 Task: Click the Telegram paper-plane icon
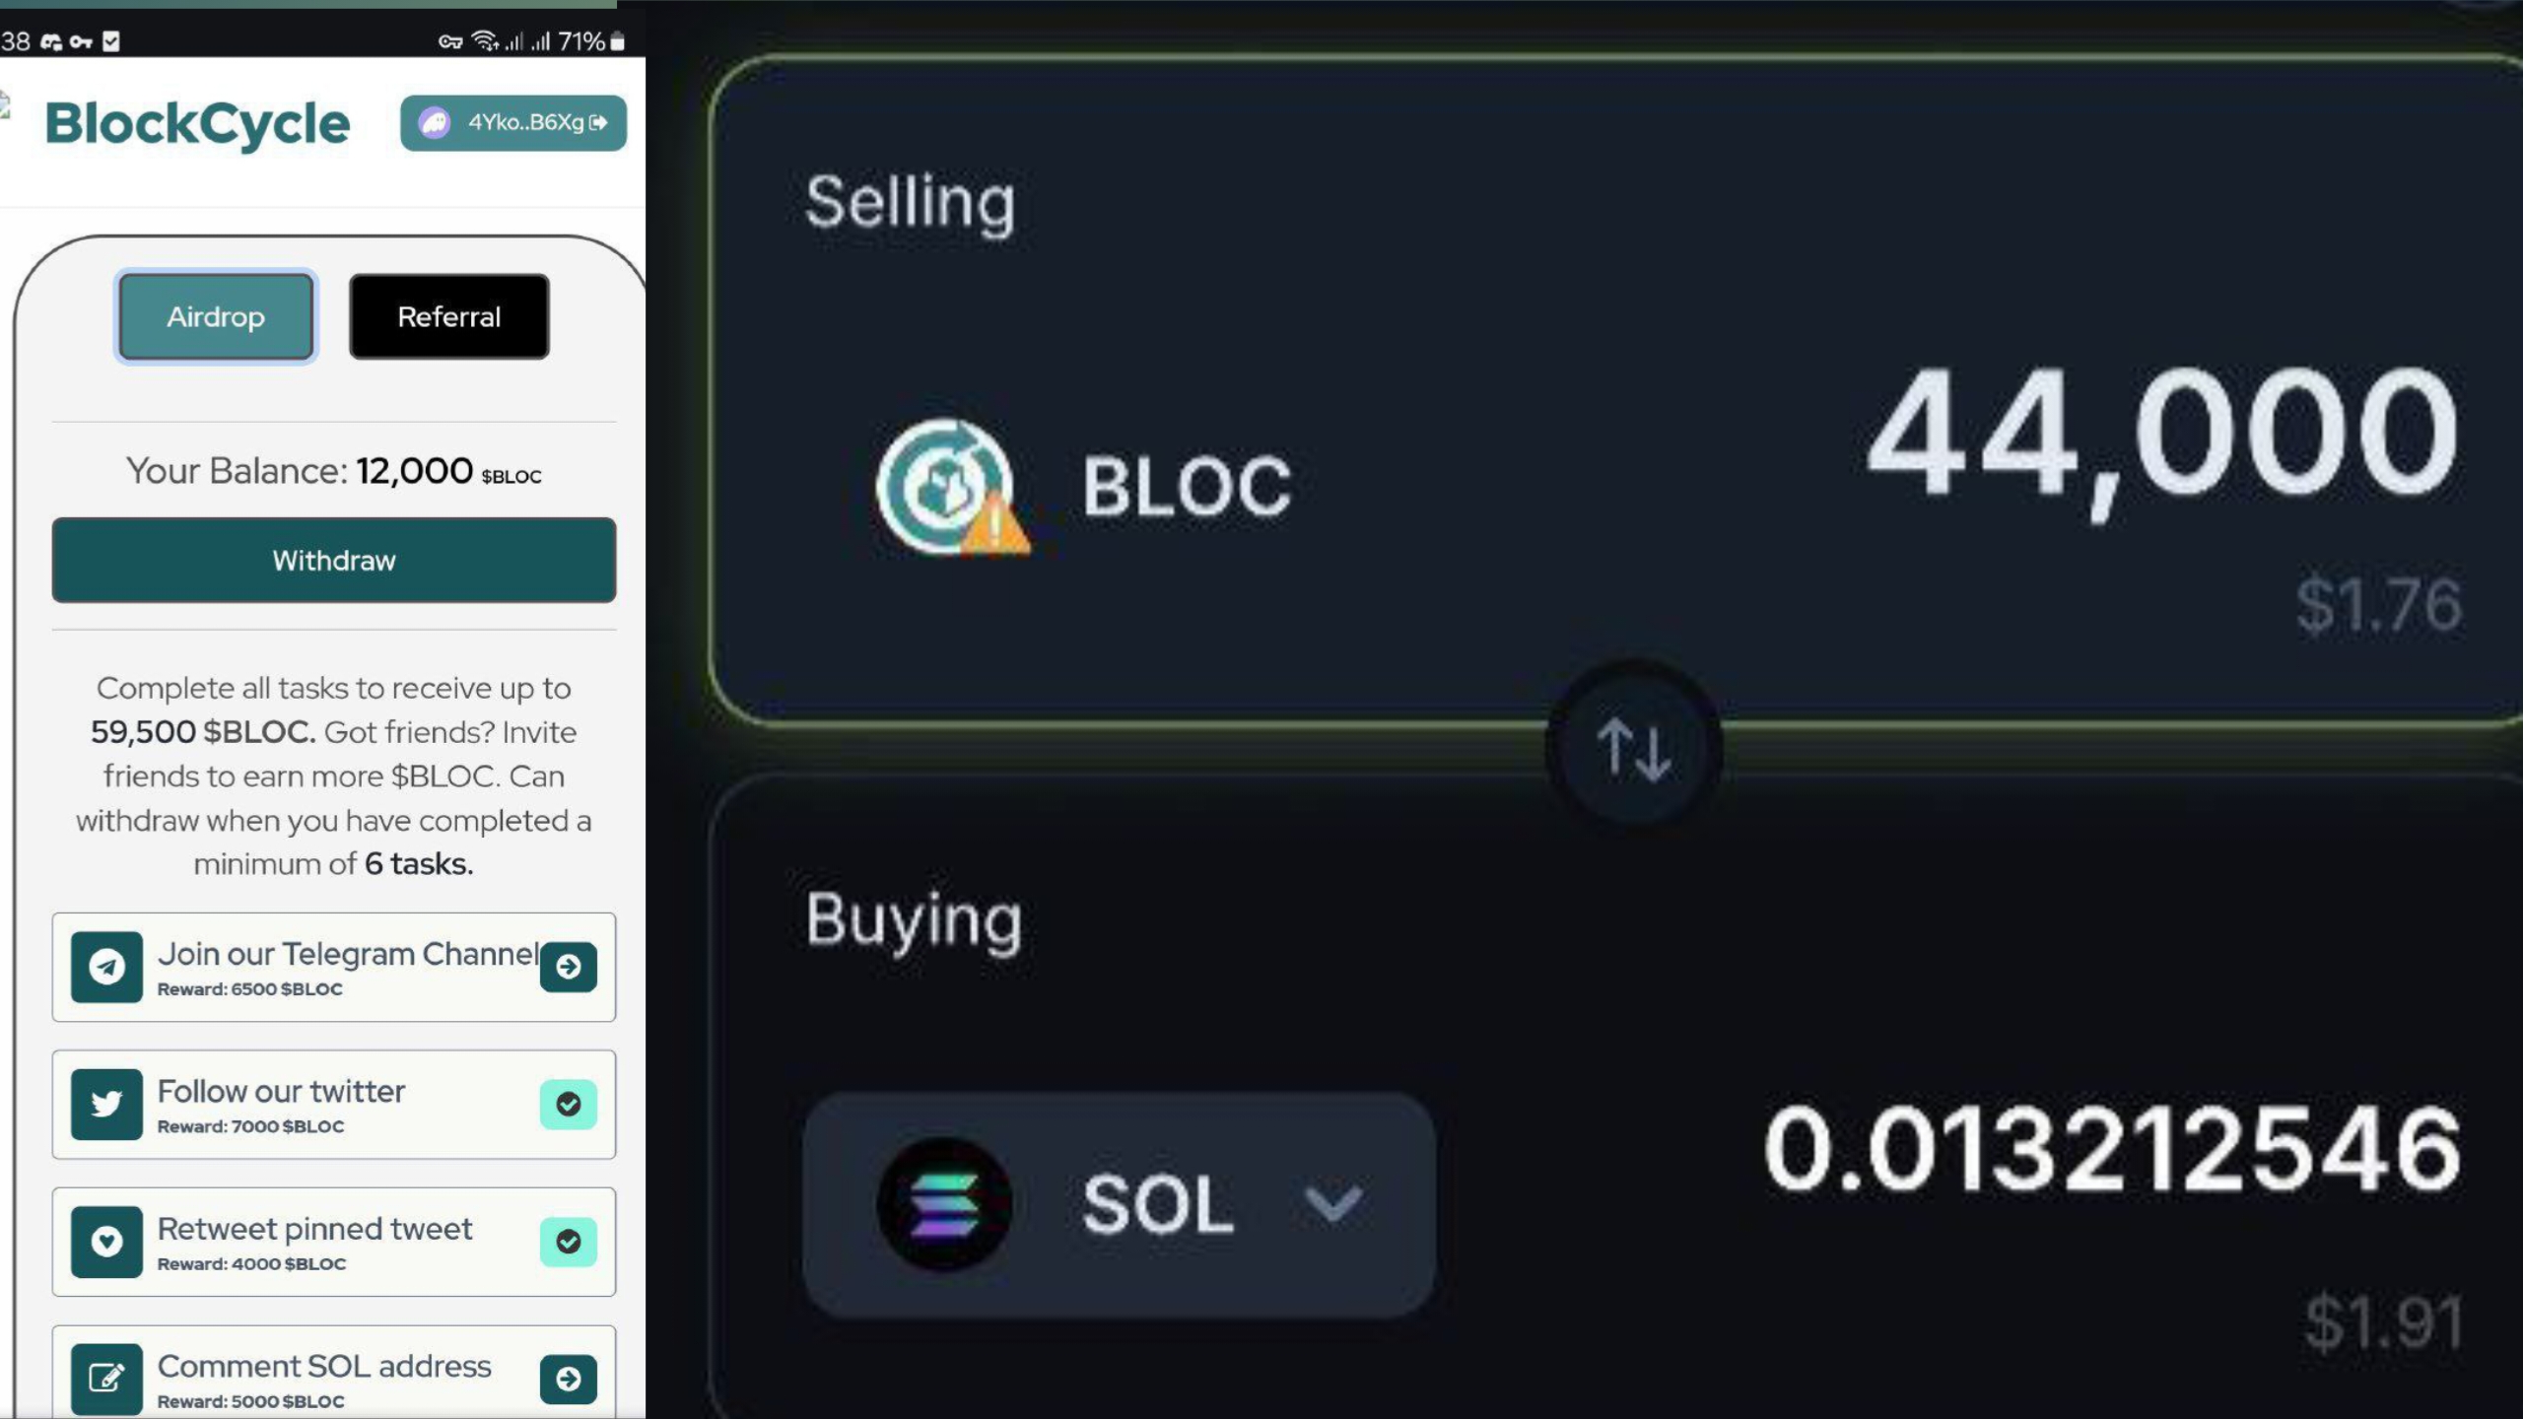[106, 967]
